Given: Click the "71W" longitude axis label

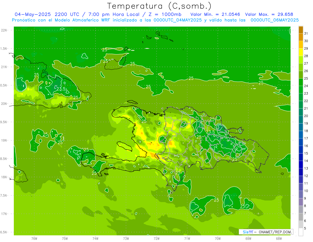Looking at the screenshot, I should (x=187, y=238).
